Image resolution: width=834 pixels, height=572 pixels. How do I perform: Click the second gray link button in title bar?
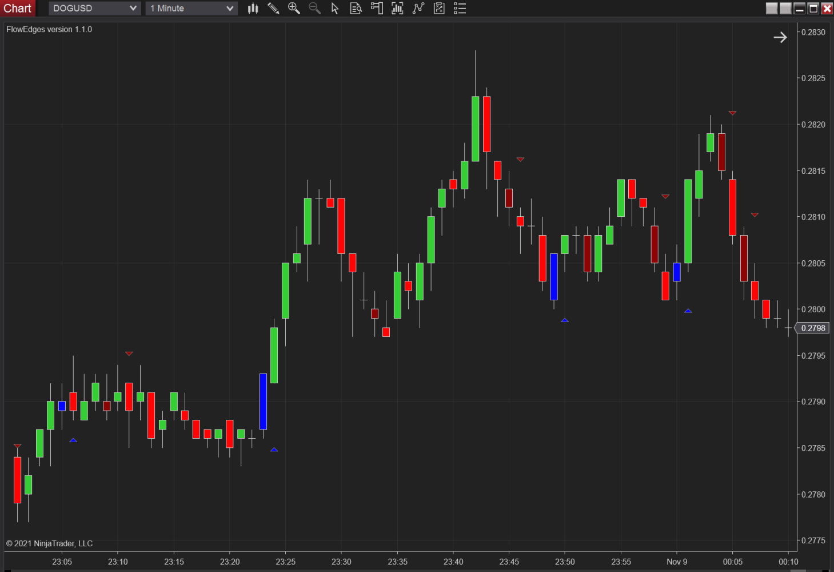[785, 8]
